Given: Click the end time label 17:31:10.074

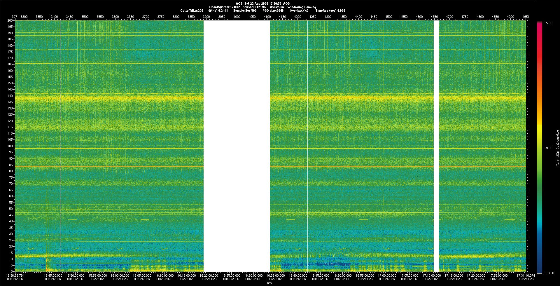Looking at the screenshot, I should [x=526, y=275].
